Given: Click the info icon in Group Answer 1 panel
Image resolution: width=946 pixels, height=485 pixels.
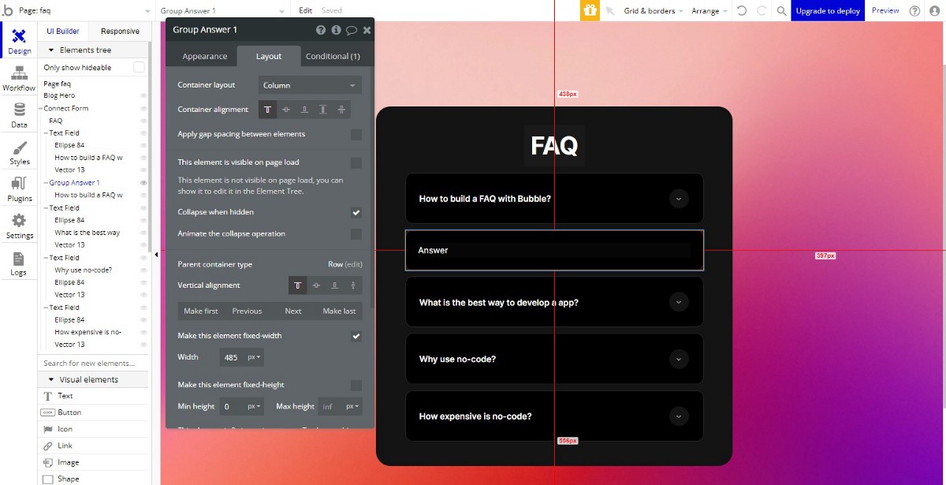Looking at the screenshot, I should click(336, 30).
